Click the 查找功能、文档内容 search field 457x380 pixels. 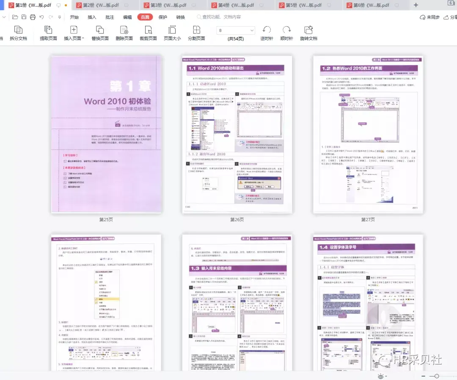(x=219, y=17)
